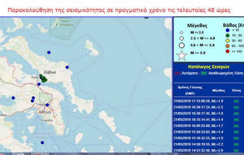Click the Μέγεθος legend heading
This screenshot has width=244, height=155.
pyautogui.click(x=197, y=26)
